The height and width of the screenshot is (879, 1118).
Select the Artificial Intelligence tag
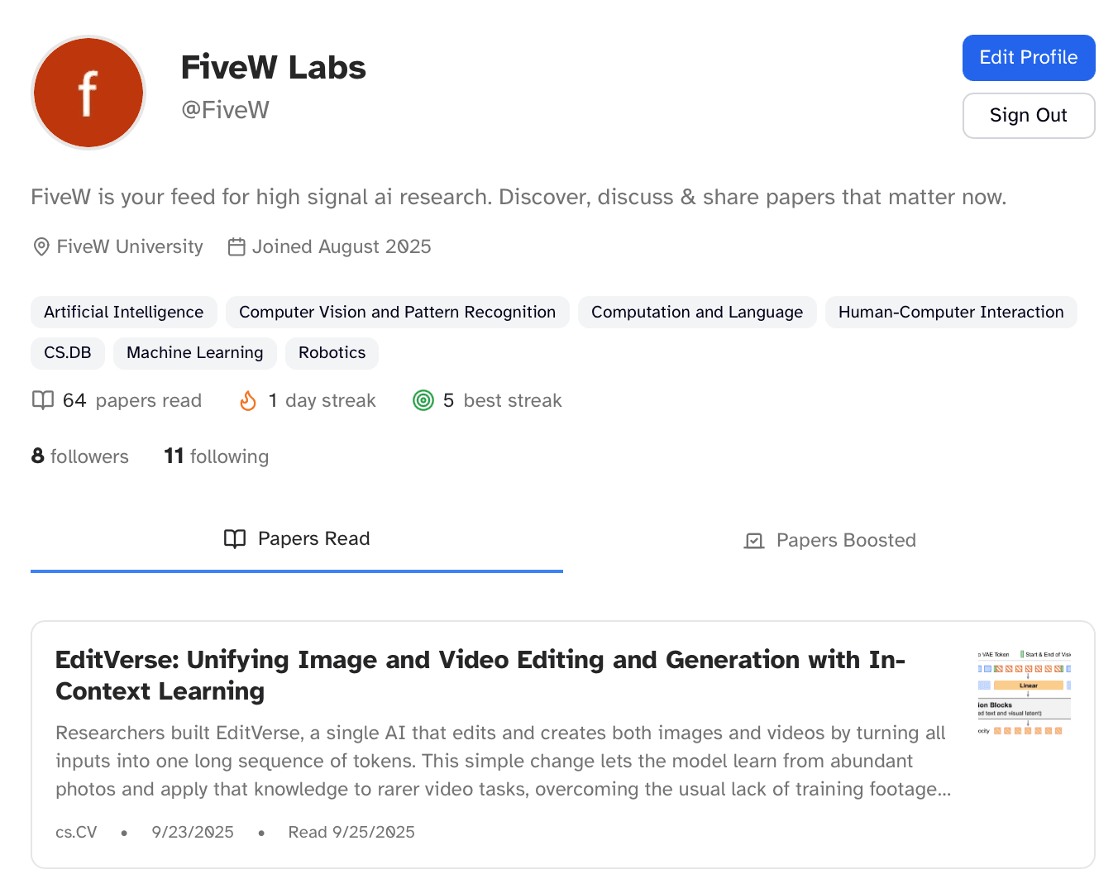[124, 313]
